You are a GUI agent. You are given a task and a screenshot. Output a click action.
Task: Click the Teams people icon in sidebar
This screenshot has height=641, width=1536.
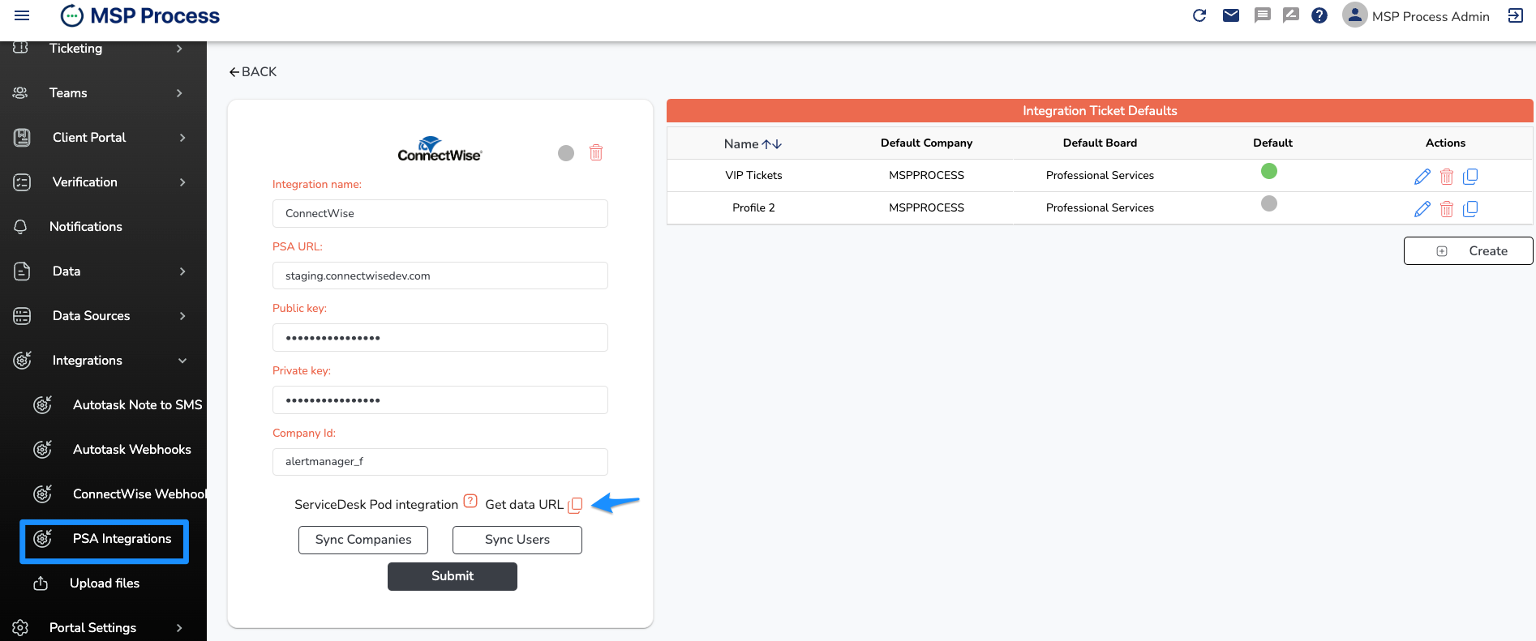pos(20,93)
